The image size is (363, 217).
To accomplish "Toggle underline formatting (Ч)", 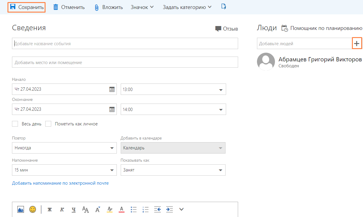I will click(x=74, y=210).
